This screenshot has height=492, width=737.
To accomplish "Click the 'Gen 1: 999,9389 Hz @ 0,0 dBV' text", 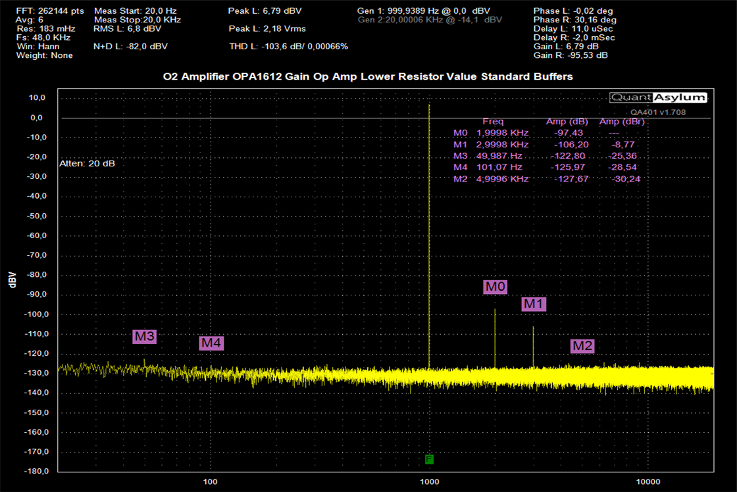I will tap(424, 11).
